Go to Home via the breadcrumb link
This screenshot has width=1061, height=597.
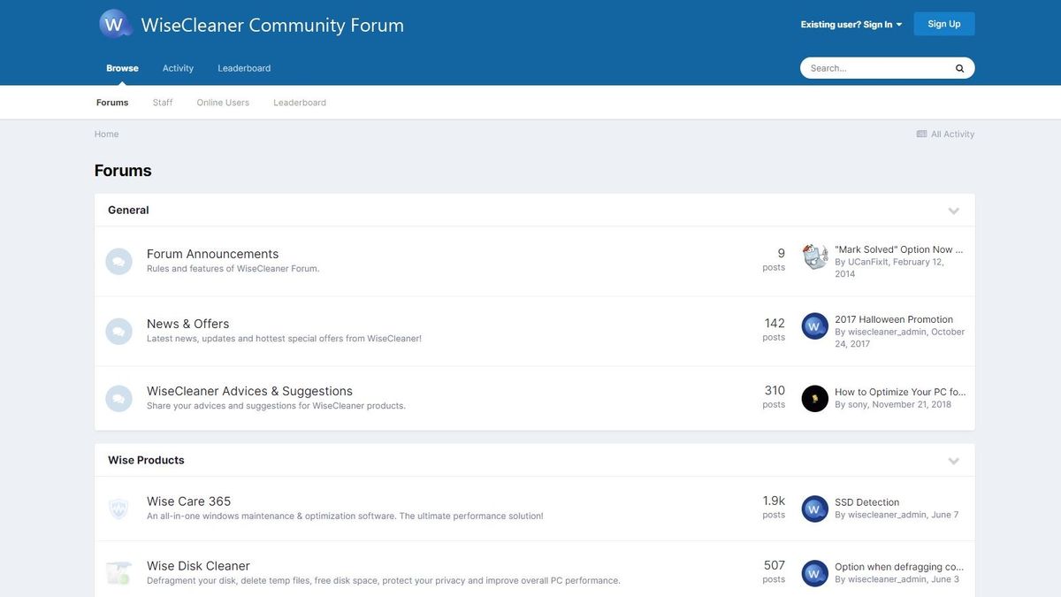[x=106, y=133]
